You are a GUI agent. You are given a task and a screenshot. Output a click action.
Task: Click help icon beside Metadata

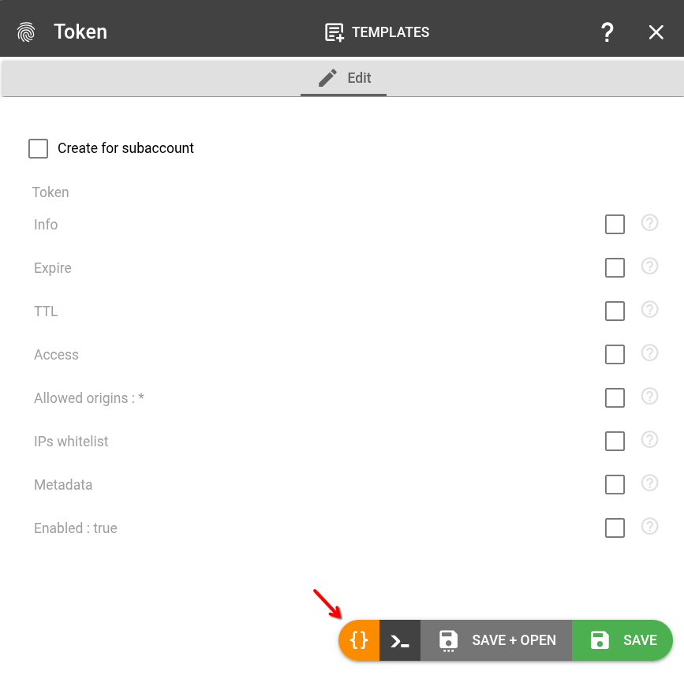(x=649, y=483)
